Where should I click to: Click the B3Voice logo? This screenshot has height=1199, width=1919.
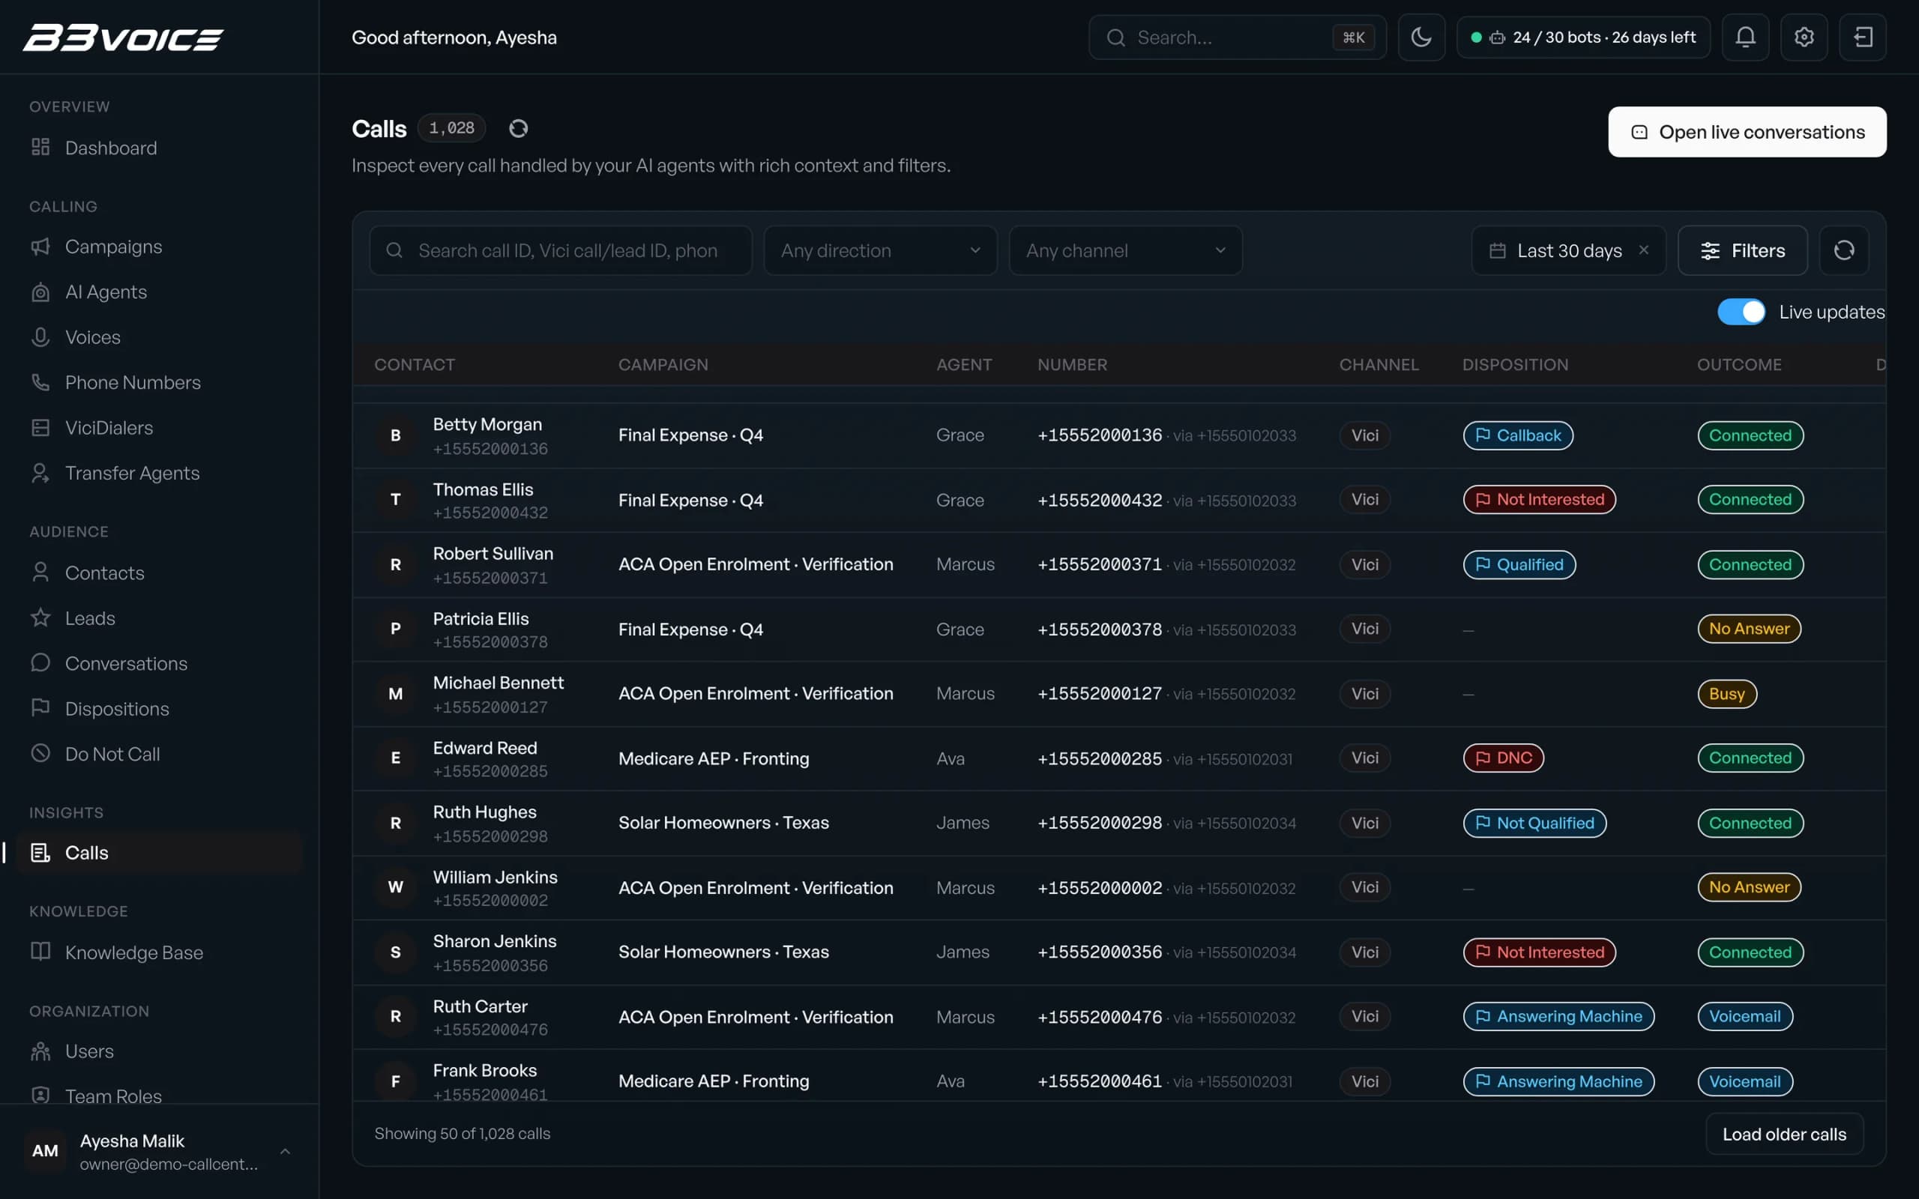tap(124, 37)
